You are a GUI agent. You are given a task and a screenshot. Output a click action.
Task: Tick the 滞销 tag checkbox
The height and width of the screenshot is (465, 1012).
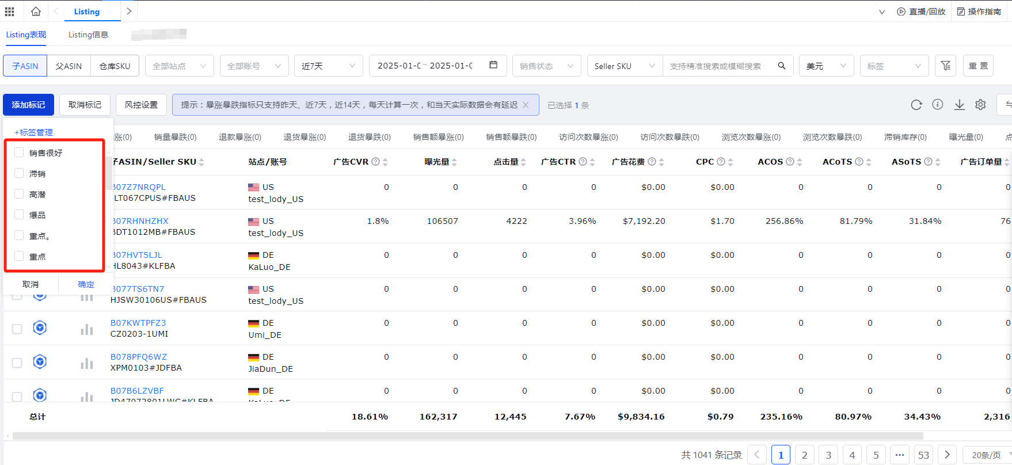(x=19, y=173)
